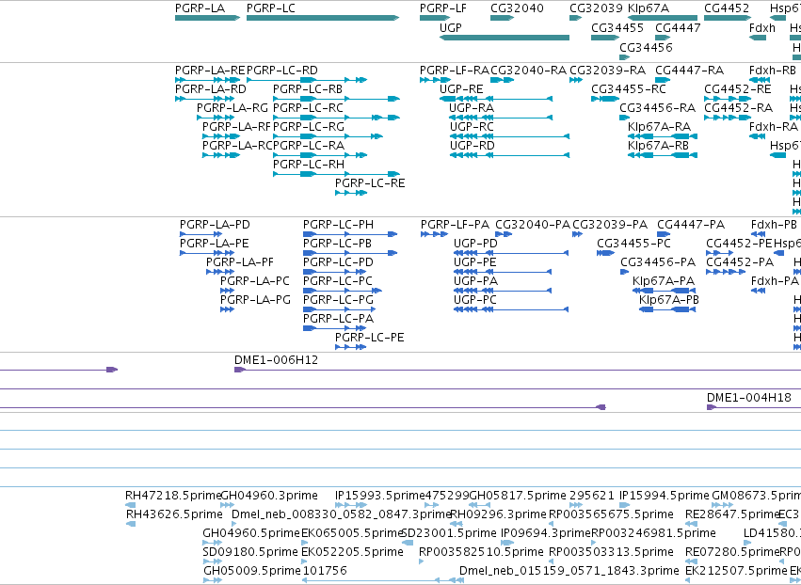This screenshot has height=585, width=801.
Task: Open protein PGRP-LA-PF
Action: coord(240,262)
